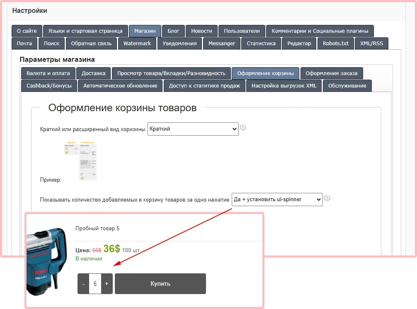Open the Пользователи tab

(242, 31)
